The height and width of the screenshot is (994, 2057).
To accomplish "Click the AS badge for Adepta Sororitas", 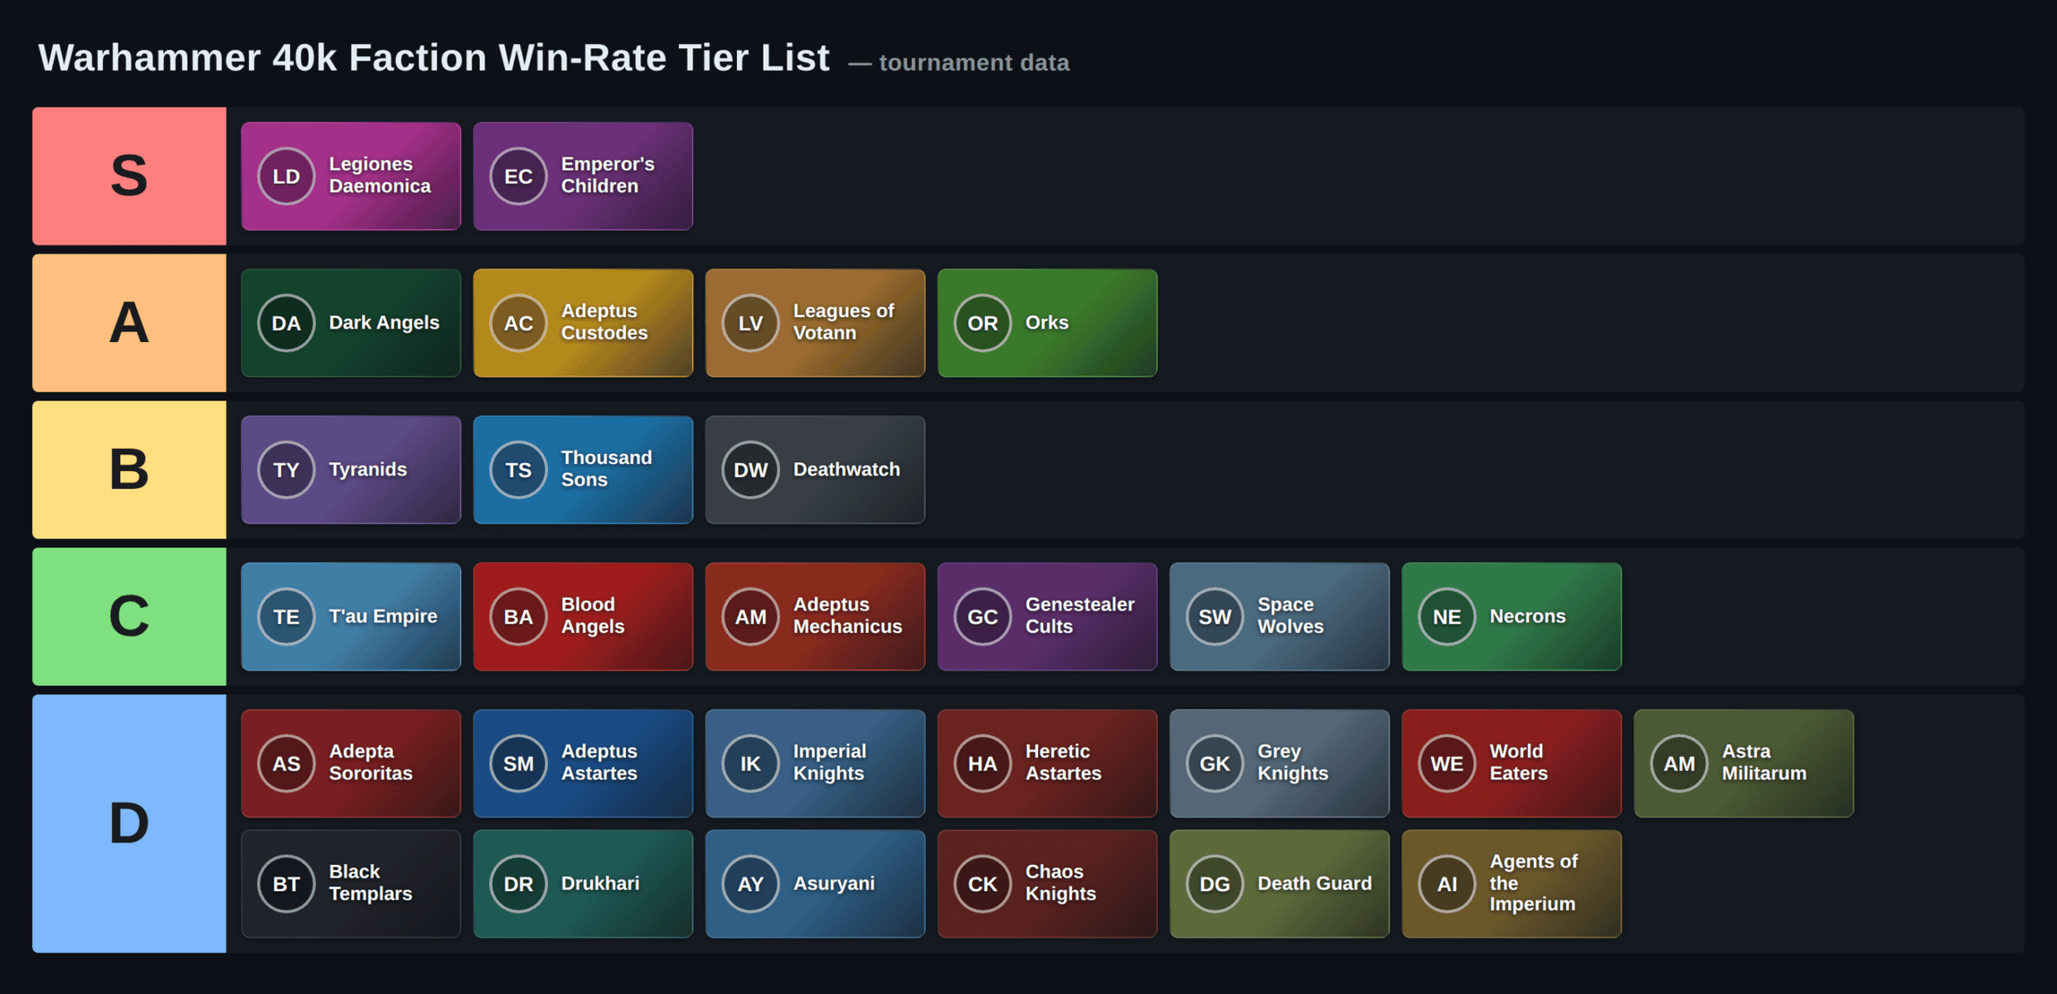I will click(x=286, y=763).
